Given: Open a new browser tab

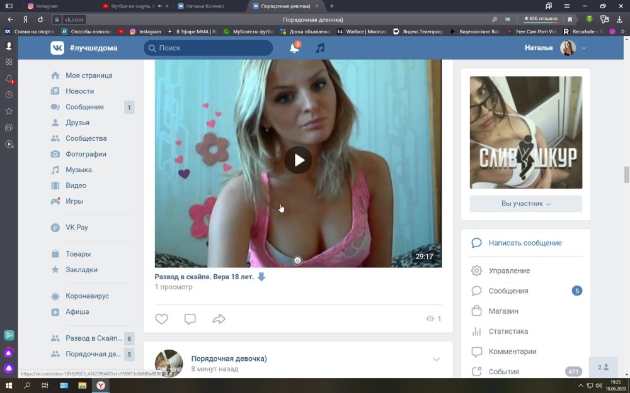Looking at the screenshot, I should 331,6.
